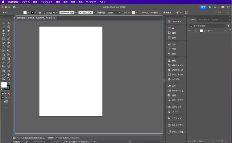Select the Shape Builder tool
Screen dimensions: 232x143
pyautogui.click(x=3, y=55)
